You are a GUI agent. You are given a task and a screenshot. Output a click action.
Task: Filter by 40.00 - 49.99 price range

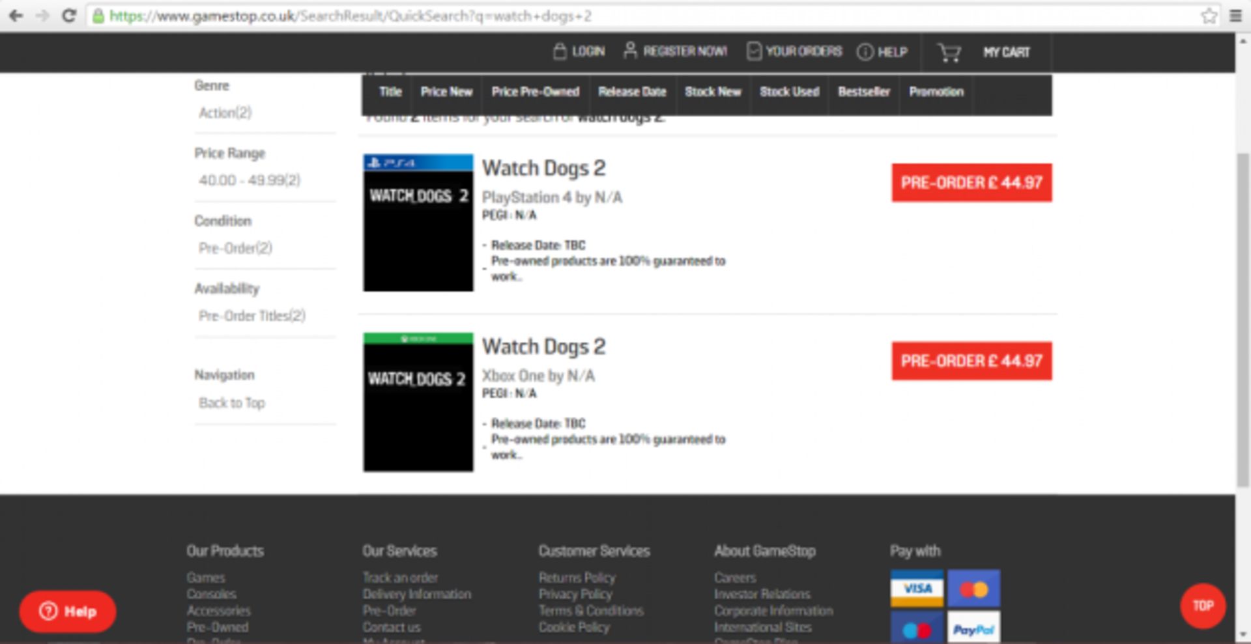tap(250, 180)
